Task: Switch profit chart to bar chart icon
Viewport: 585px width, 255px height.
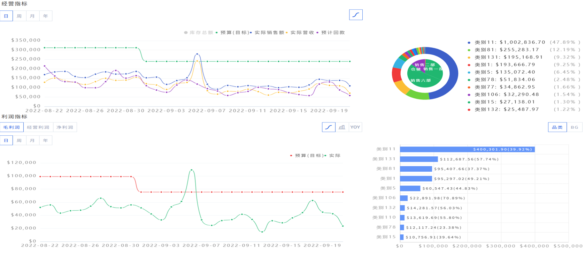Action: click(342, 127)
